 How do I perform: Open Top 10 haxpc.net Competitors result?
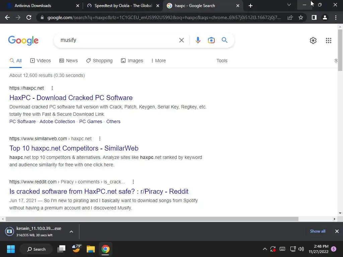pyautogui.click(x=74, y=148)
